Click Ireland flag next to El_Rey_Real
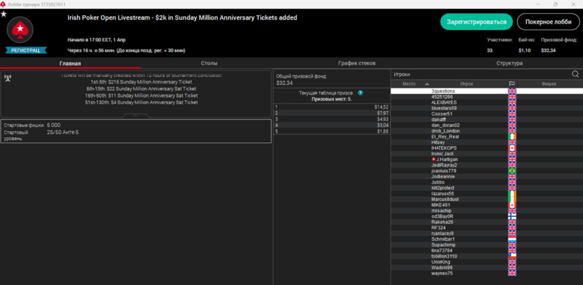 pos(512,137)
